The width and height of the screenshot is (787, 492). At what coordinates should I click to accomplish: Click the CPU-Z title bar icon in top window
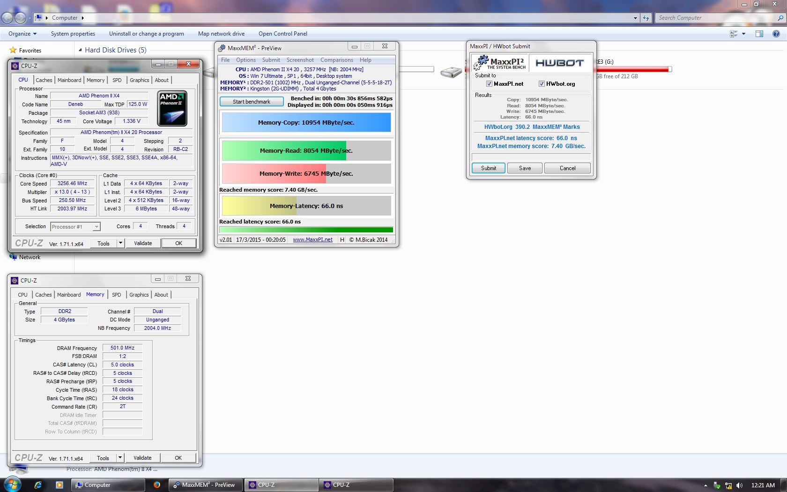15,66
